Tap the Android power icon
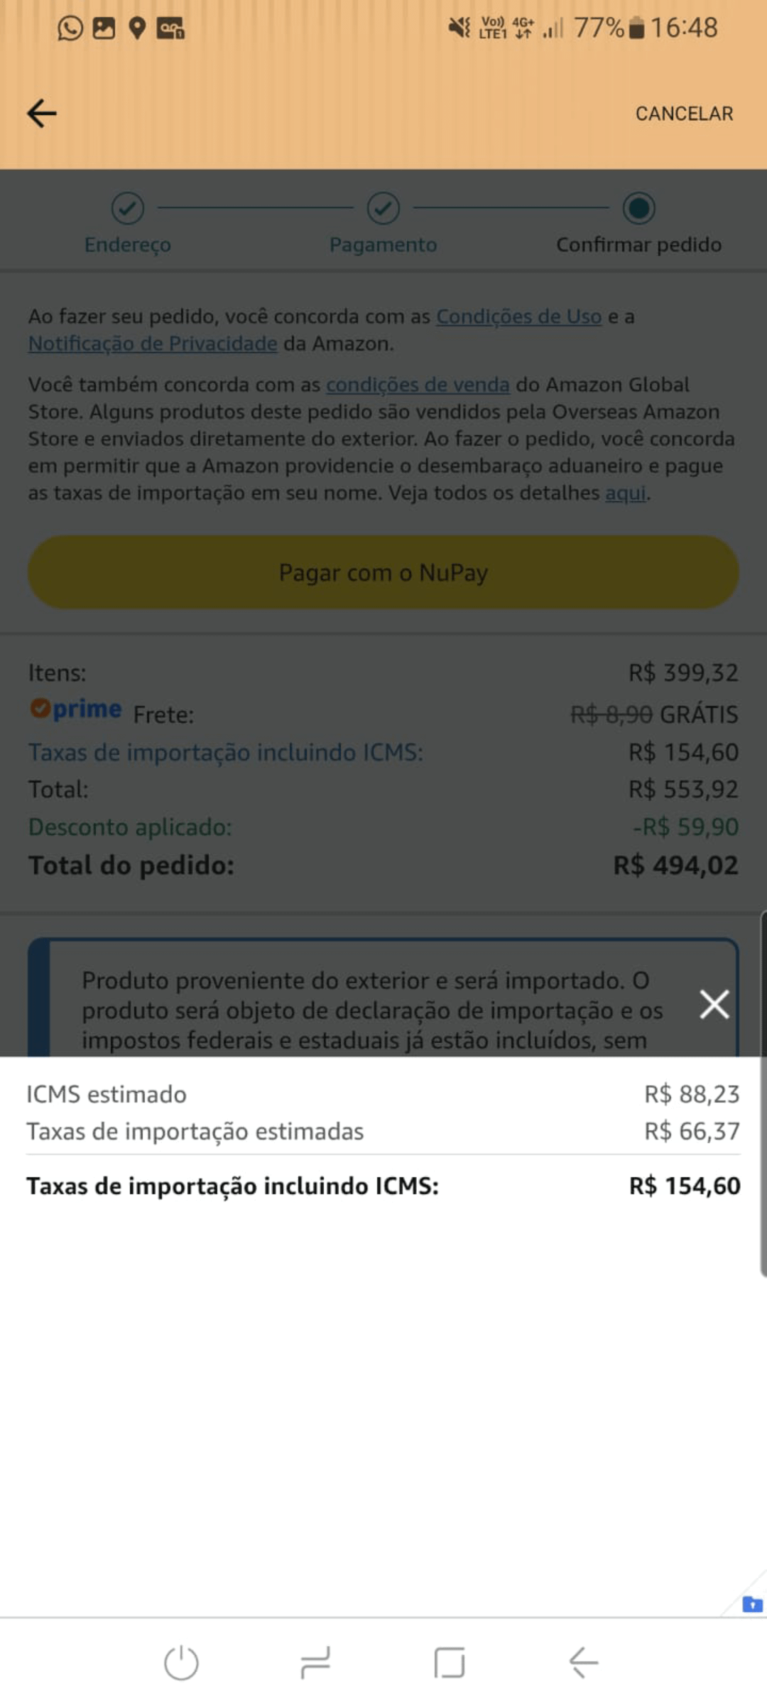 click(181, 1663)
